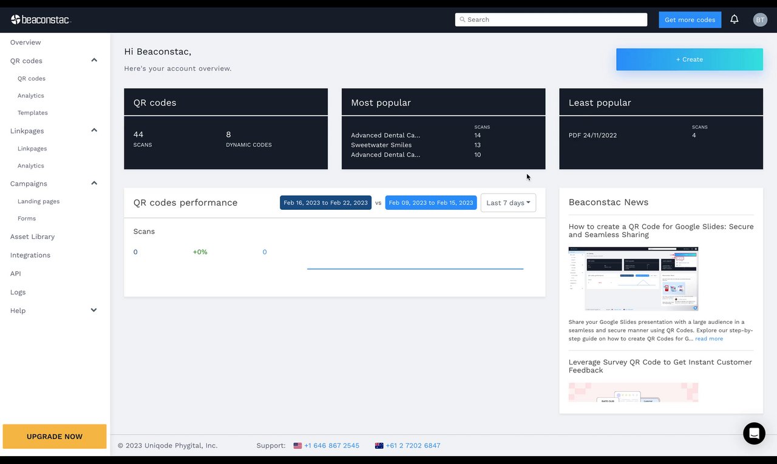Open Linkpages sub-item in sidebar

(x=32, y=148)
